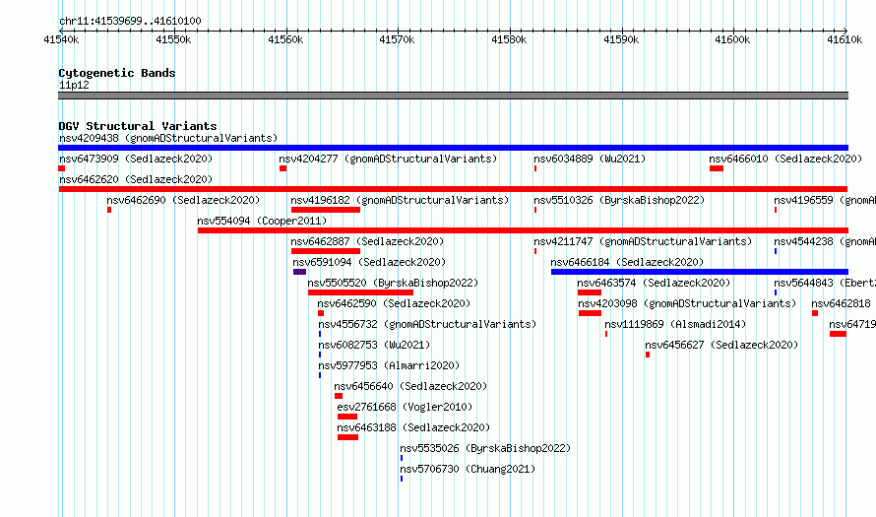Click the nsv4204277 gnomADStructuralVariants label
Viewport: 876px width, 517px height.
pyautogui.click(x=388, y=159)
